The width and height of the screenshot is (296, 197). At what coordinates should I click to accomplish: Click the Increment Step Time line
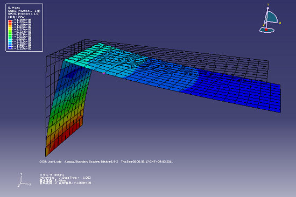[65, 178]
